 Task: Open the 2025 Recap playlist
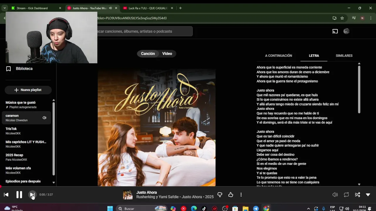click(26, 157)
